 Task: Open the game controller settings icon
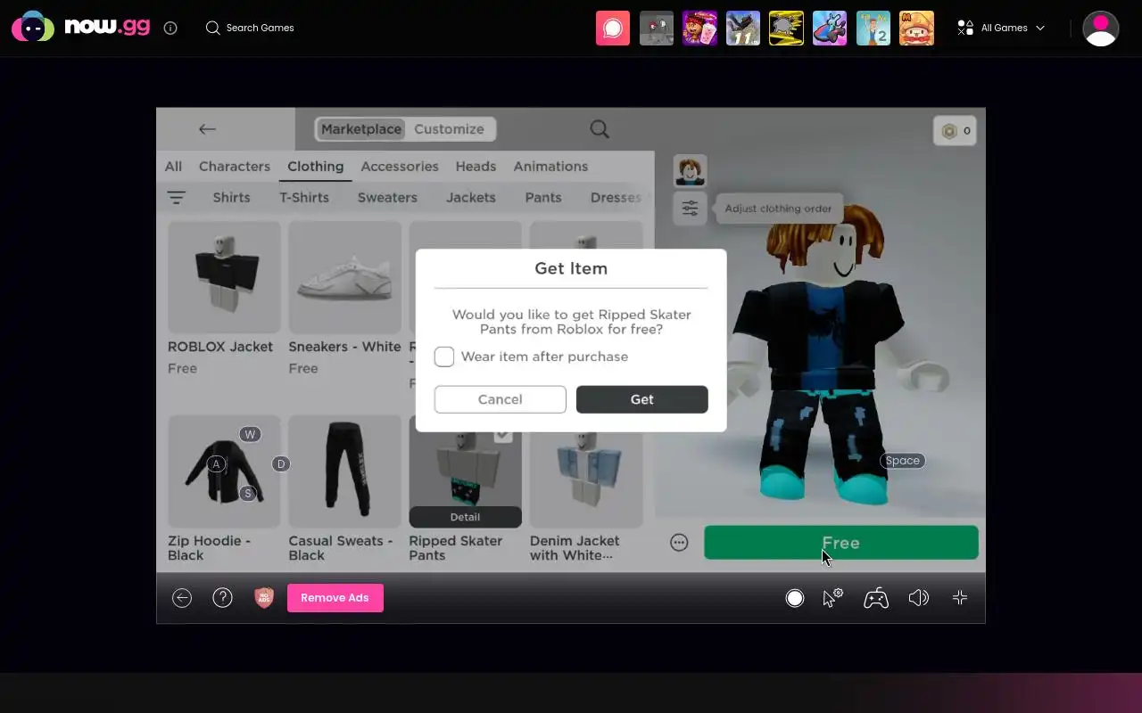pyautogui.click(x=876, y=598)
